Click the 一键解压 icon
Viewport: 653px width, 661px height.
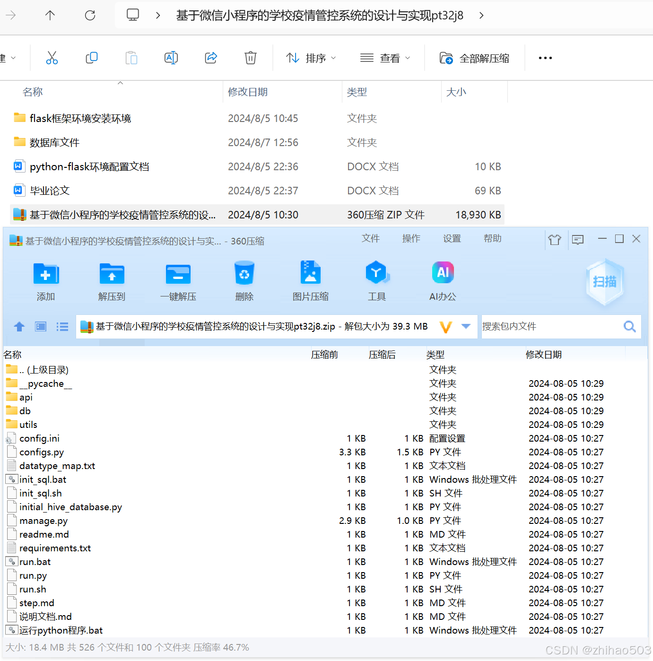click(178, 281)
